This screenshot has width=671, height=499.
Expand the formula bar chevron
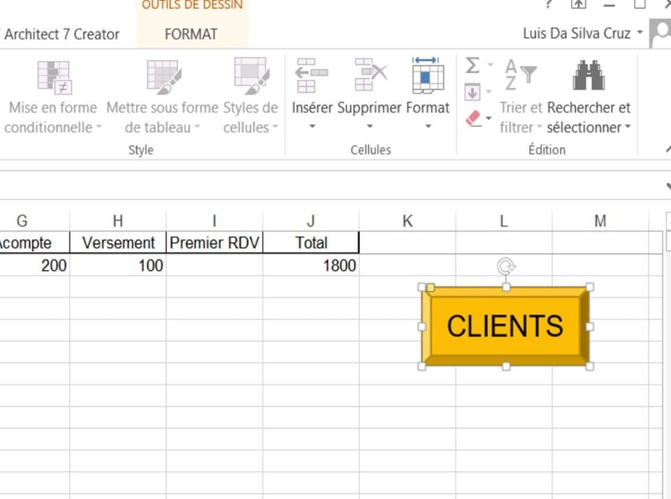(668, 187)
